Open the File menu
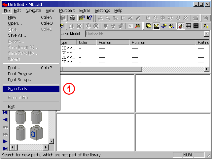 click(7, 11)
